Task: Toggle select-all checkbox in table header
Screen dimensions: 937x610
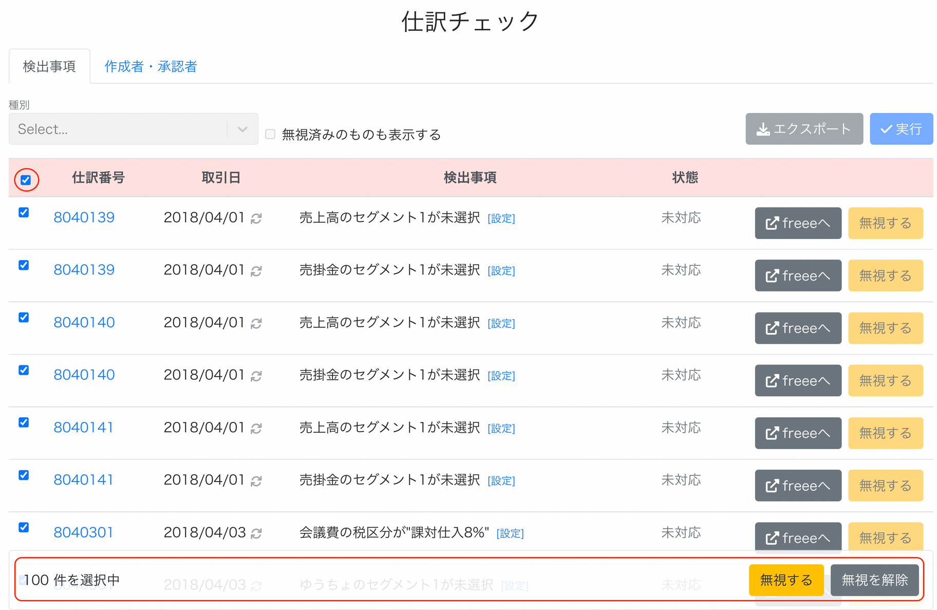Action: click(x=26, y=180)
